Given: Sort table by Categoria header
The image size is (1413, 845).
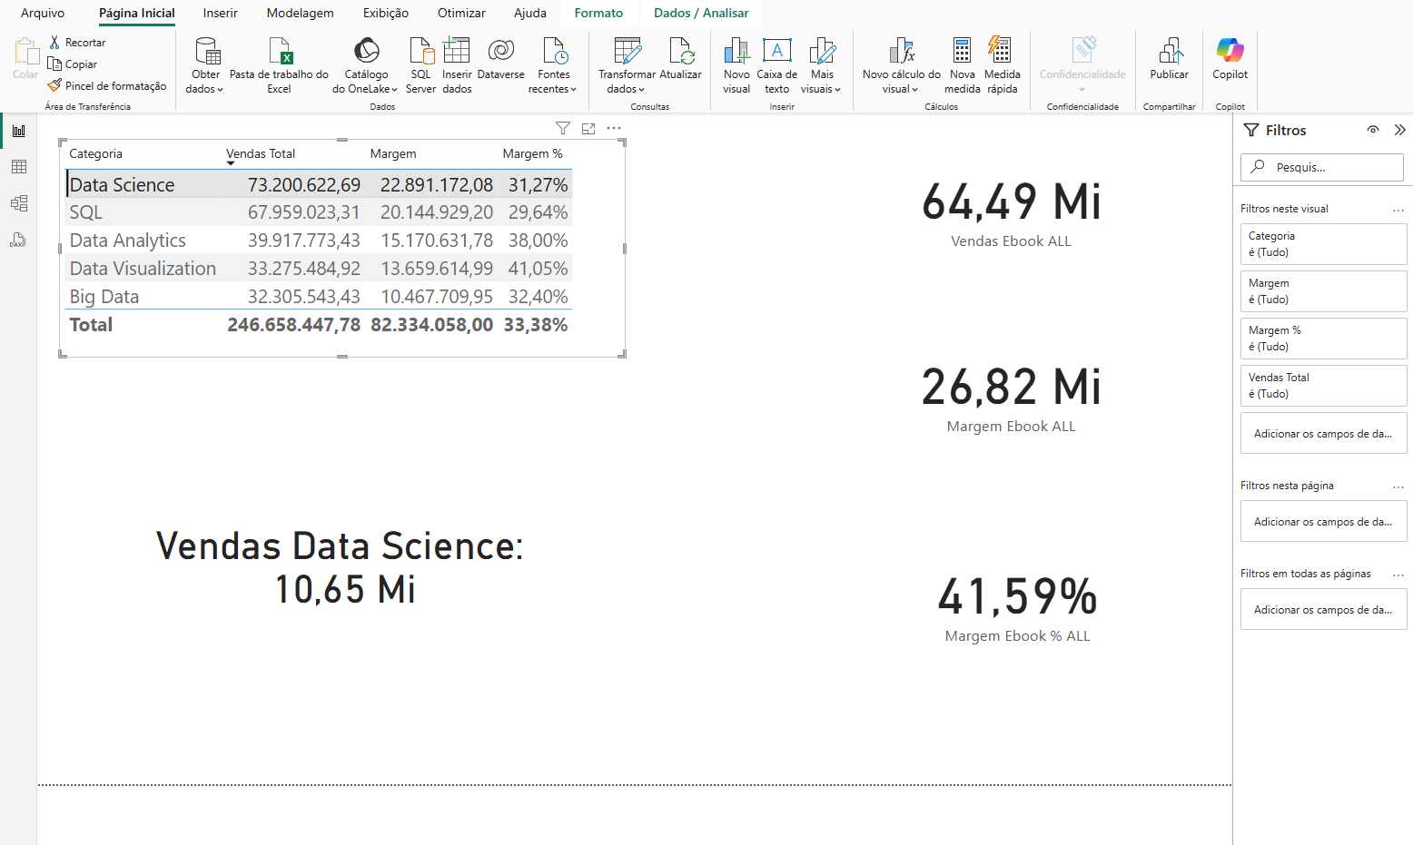Looking at the screenshot, I should [95, 154].
